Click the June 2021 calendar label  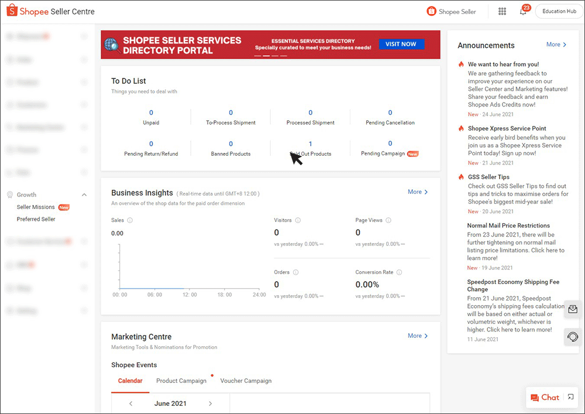tap(170, 403)
